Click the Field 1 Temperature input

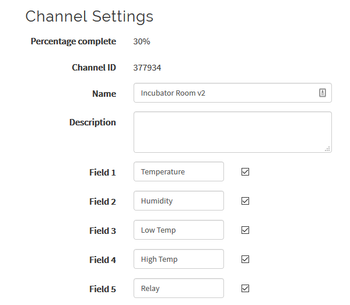coord(178,172)
